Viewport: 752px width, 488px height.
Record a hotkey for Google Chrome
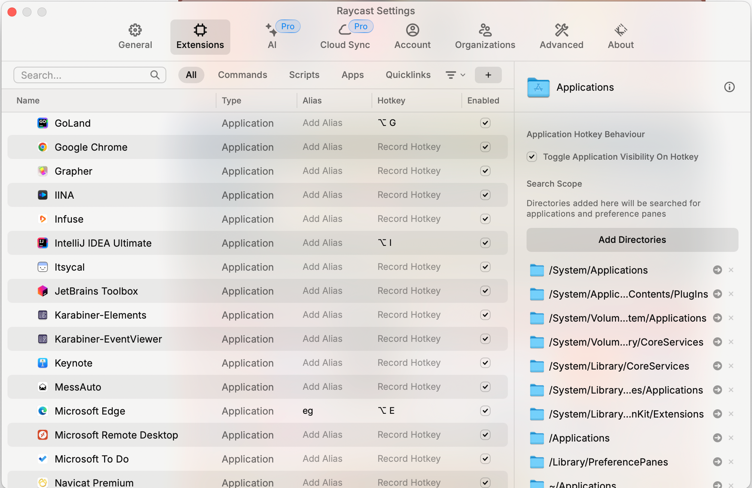pyautogui.click(x=409, y=147)
